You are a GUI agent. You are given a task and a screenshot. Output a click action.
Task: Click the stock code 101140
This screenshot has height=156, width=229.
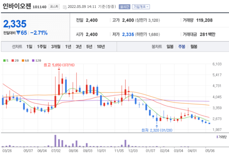39,7
